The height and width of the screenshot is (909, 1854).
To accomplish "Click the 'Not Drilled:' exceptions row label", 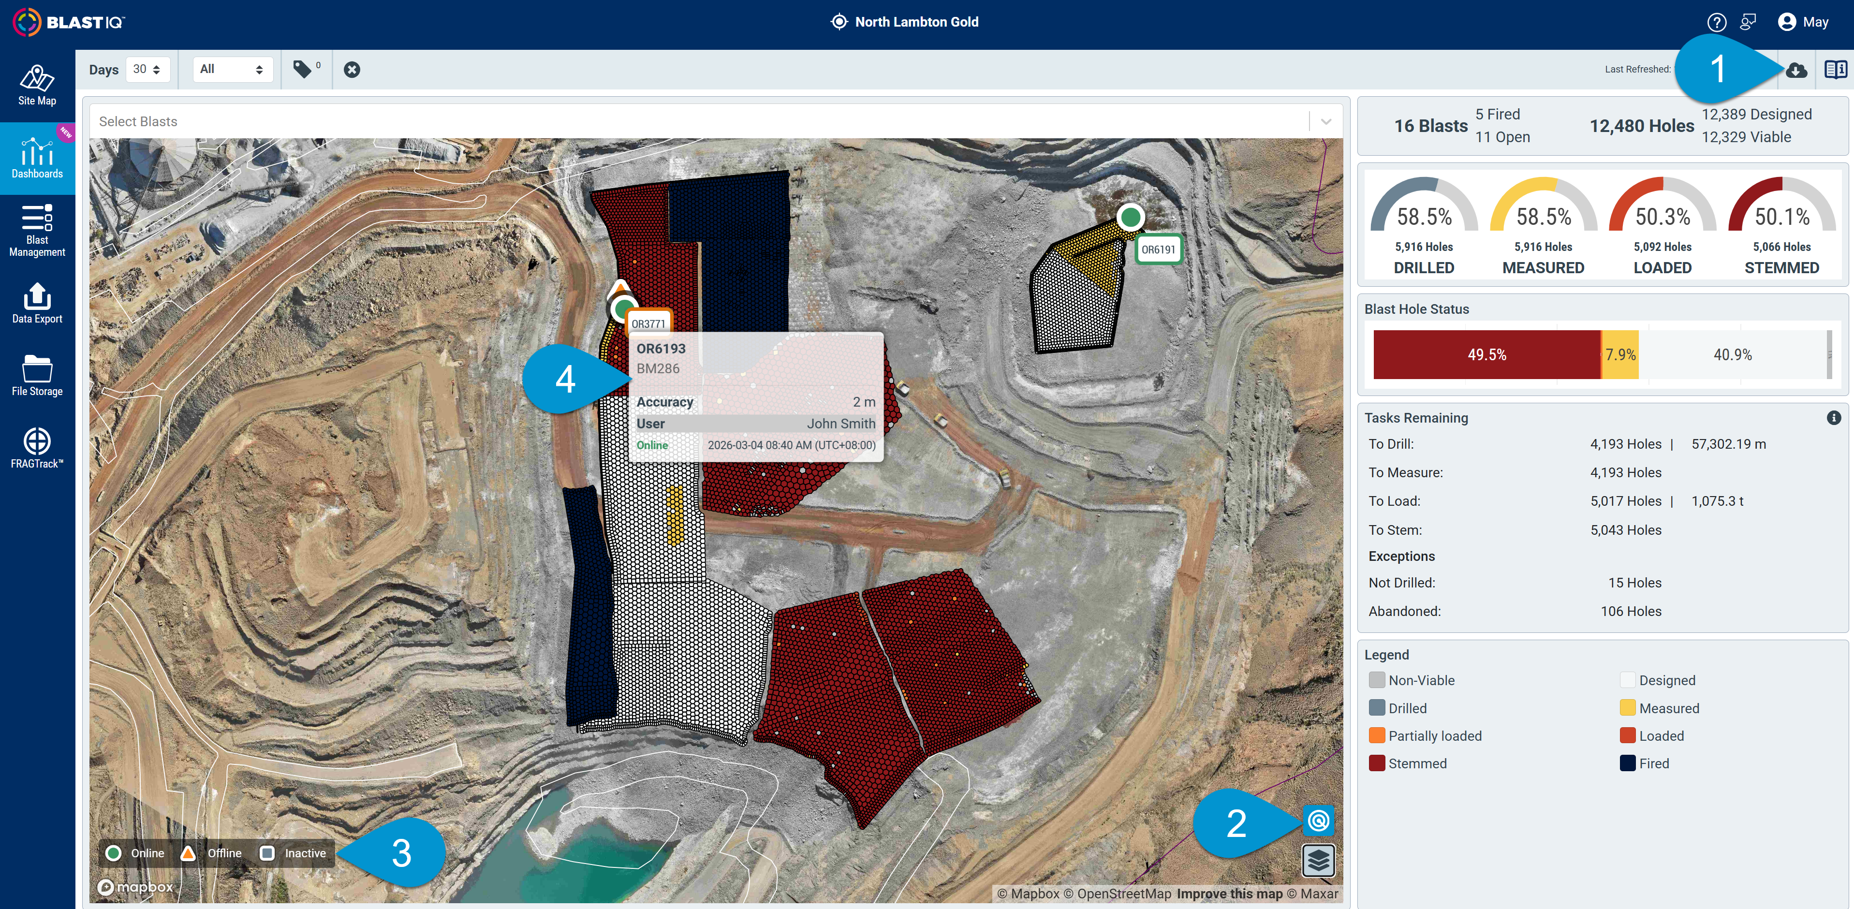I will [x=1401, y=583].
